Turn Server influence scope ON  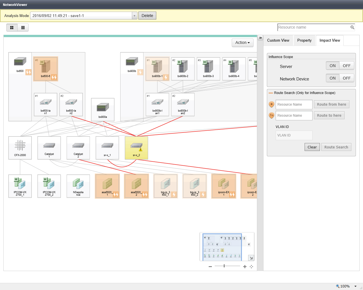coord(332,66)
